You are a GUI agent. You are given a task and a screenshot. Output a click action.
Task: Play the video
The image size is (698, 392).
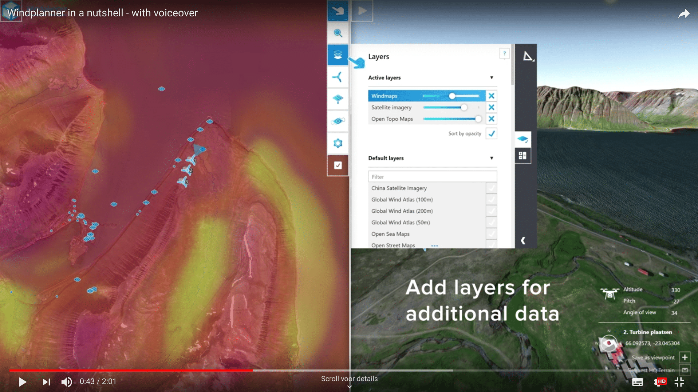[22, 382]
